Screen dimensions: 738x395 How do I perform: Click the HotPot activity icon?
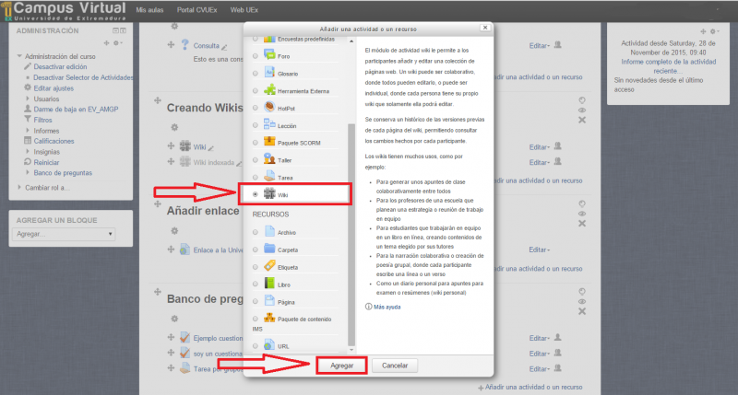coord(269,107)
